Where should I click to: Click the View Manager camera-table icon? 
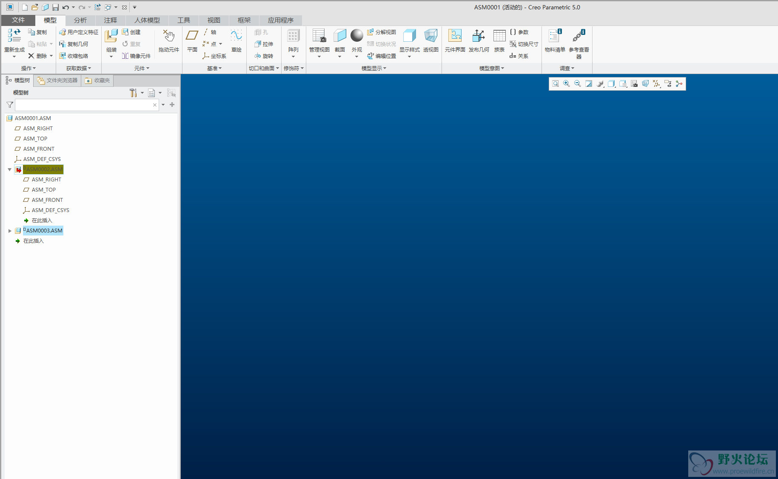click(634, 84)
